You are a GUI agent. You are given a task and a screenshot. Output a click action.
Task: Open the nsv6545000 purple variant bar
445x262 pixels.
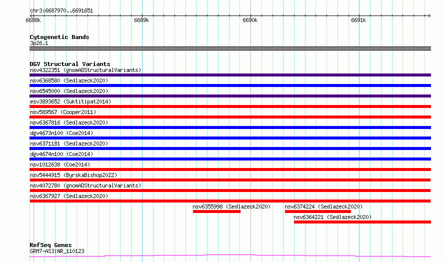(230, 96)
